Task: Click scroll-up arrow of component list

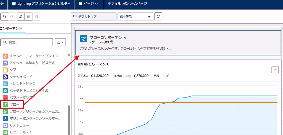Action: [69, 55]
